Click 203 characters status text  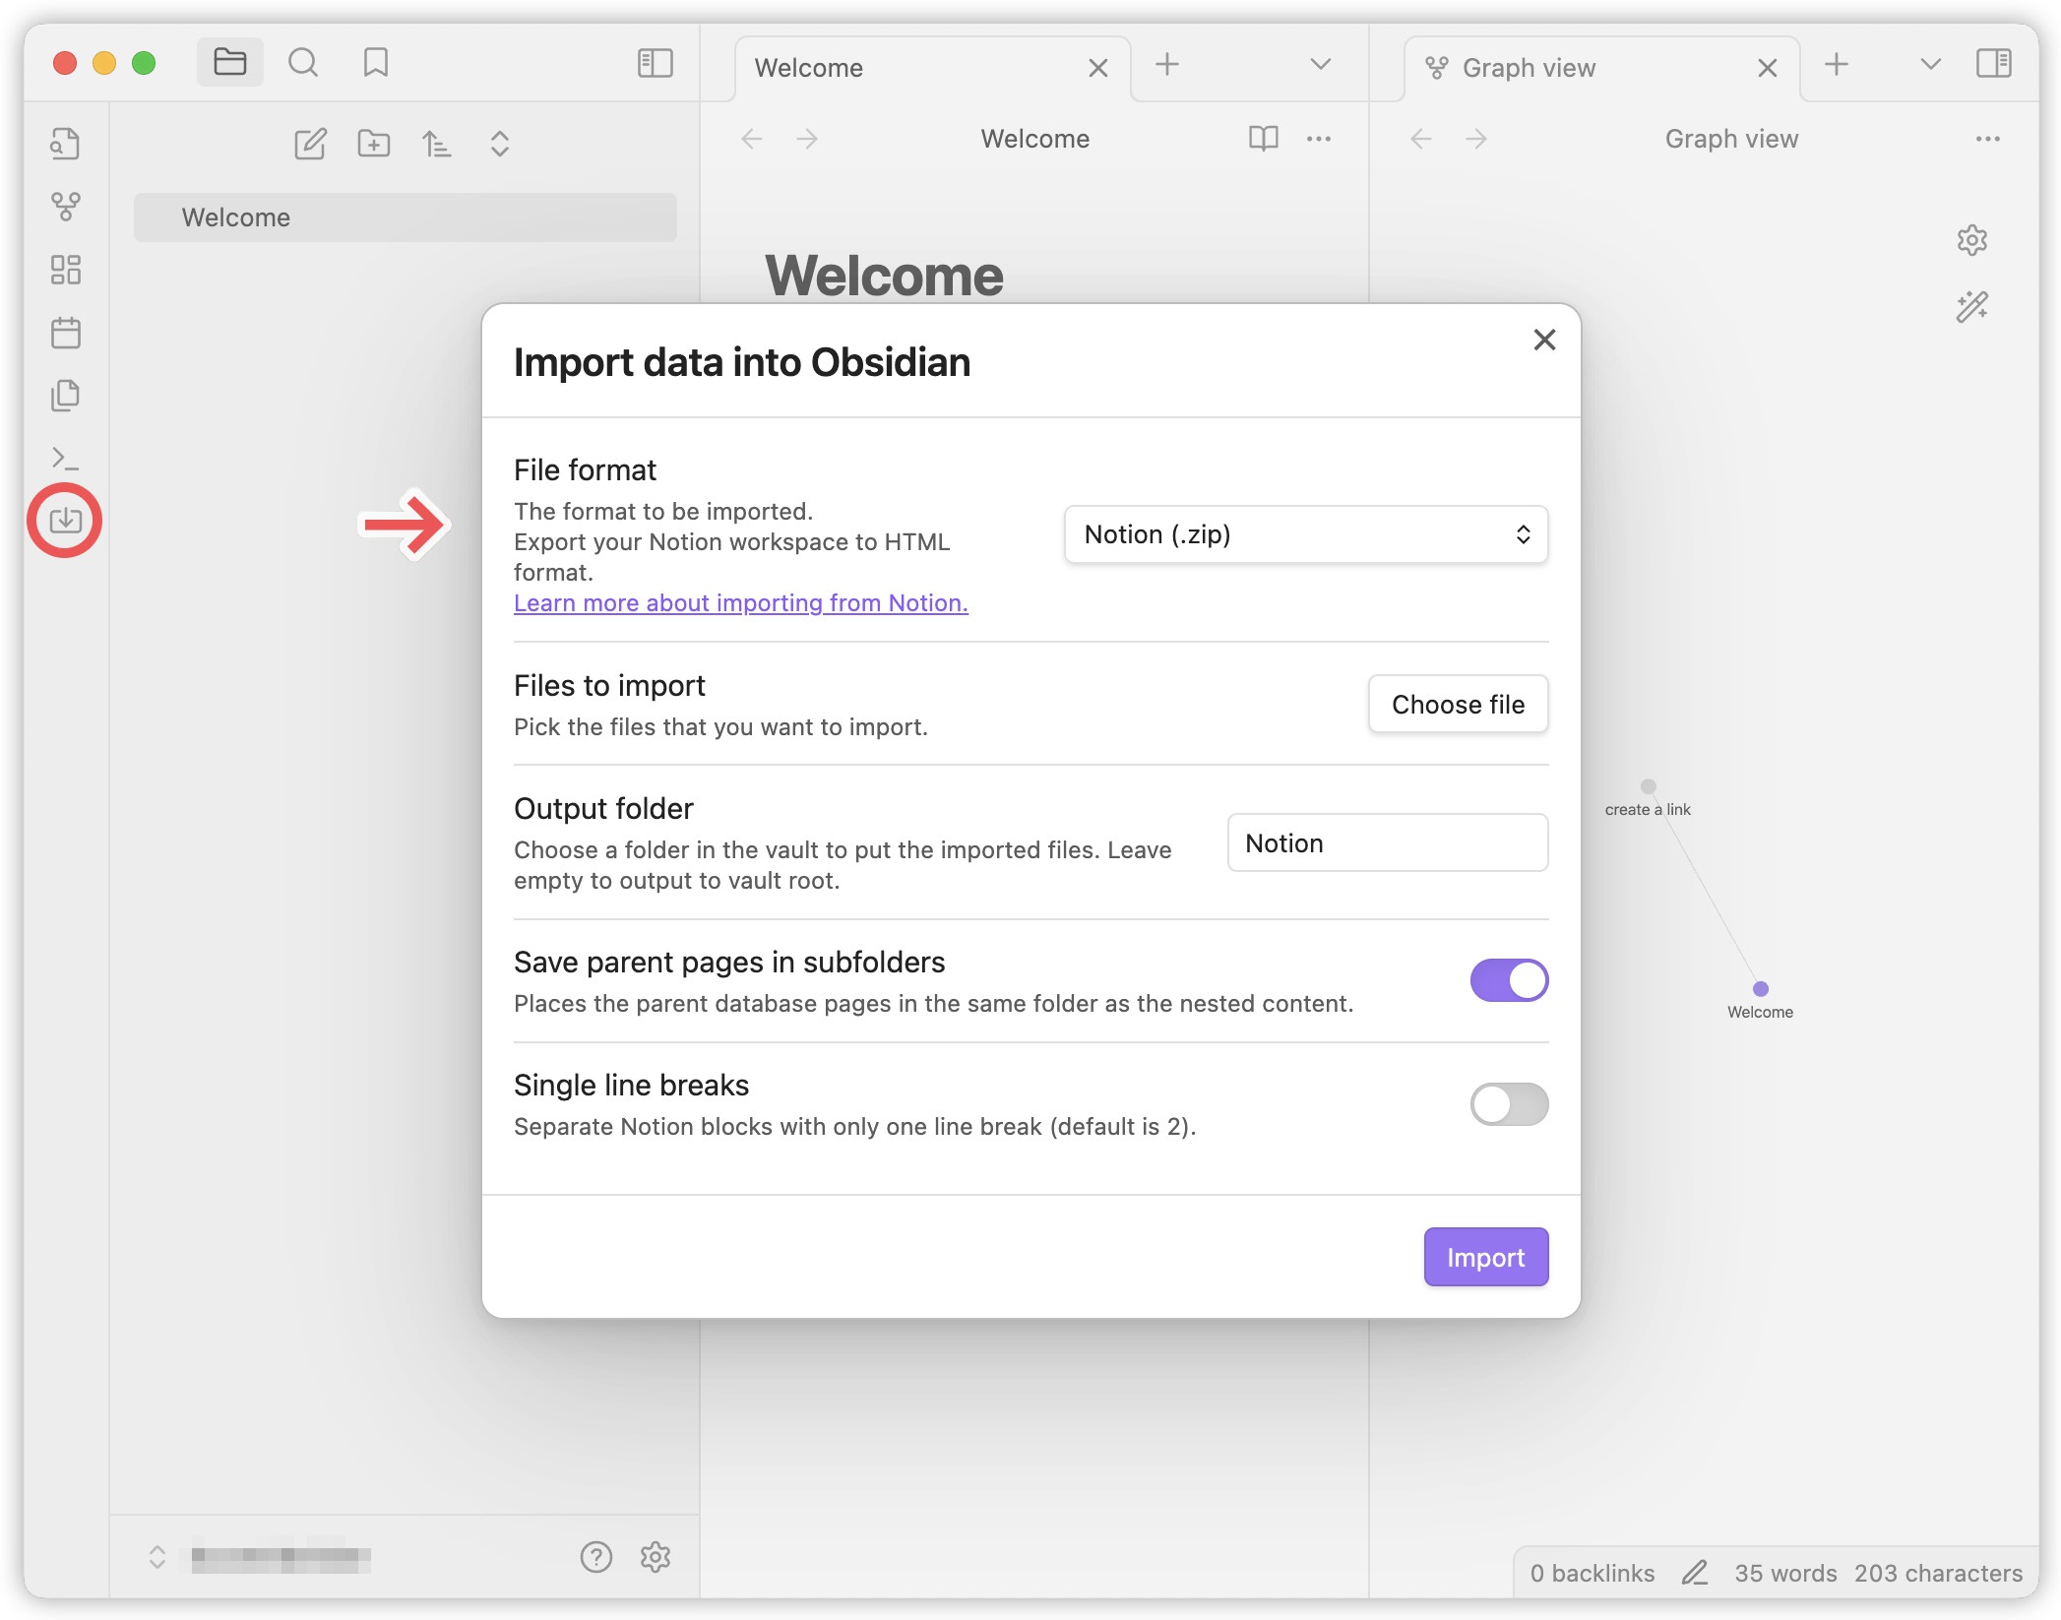point(1938,1573)
